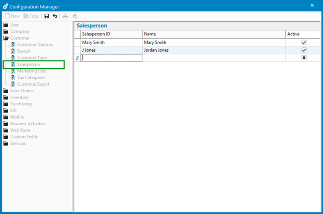
Task: Click the Copy button in toolbar
Action: coord(31,16)
